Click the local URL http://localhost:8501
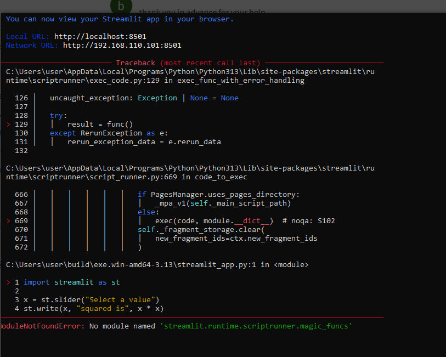 pos(100,37)
